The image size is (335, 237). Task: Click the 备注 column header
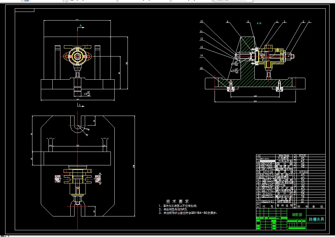[x=318, y=206]
